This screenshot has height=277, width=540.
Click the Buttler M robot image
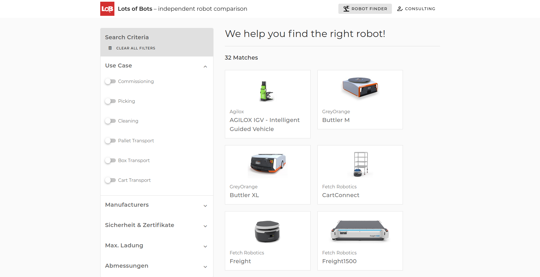pyautogui.click(x=360, y=88)
